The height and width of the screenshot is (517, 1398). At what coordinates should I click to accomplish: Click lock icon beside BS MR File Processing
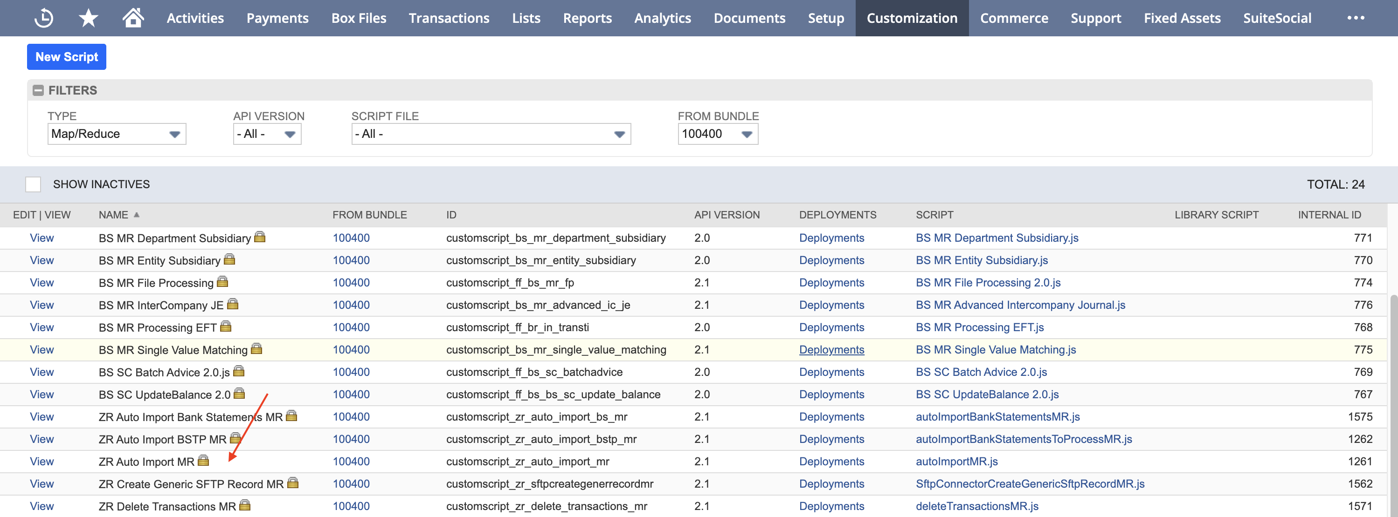coord(222,281)
